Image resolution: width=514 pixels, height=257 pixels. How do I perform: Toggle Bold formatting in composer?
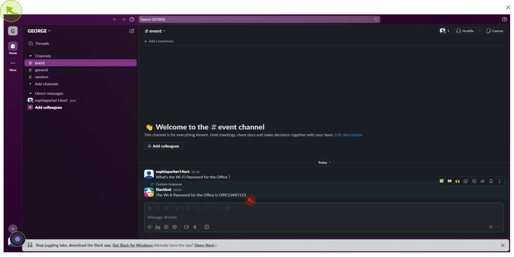click(150, 208)
